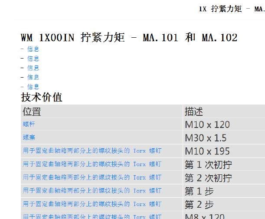Open the Torx 螺钉 link in the M10 x 195 row
The height and width of the screenshot is (219, 265).
[92, 150]
